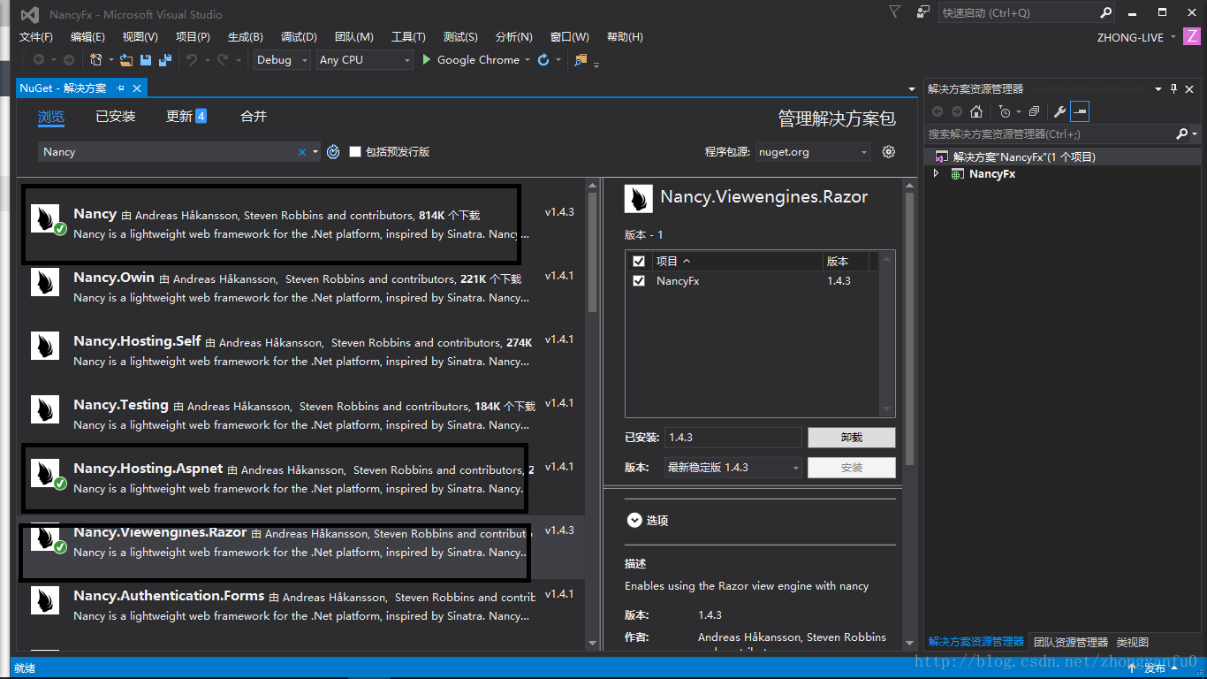Uncheck the NancyFx project checkbox
The image size is (1207, 679).
(x=639, y=281)
